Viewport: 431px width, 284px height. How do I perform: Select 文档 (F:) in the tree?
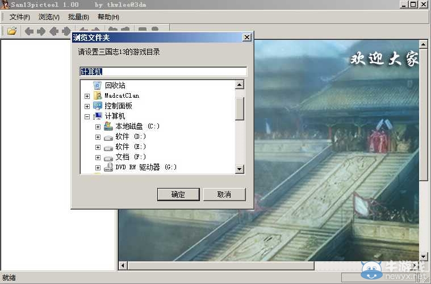131,157
